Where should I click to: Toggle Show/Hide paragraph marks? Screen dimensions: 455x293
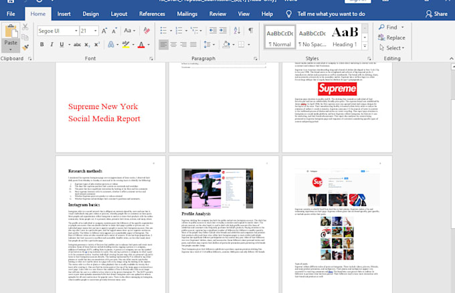[251, 30]
